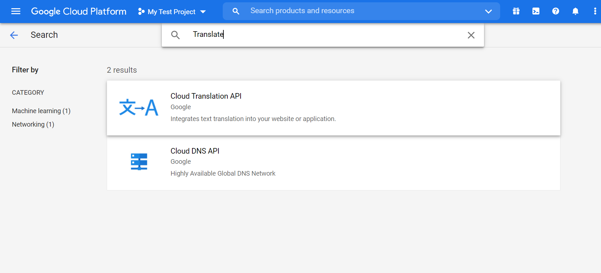
Task: Click the marketplace search magnifier icon
Action: pyautogui.click(x=175, y=35)
